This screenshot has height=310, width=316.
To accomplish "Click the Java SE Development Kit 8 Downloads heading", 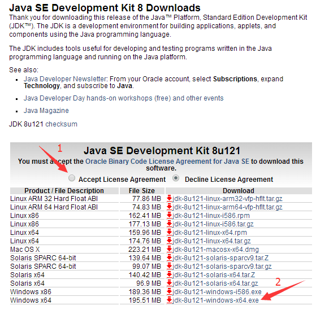I will [x=105, y=8].
